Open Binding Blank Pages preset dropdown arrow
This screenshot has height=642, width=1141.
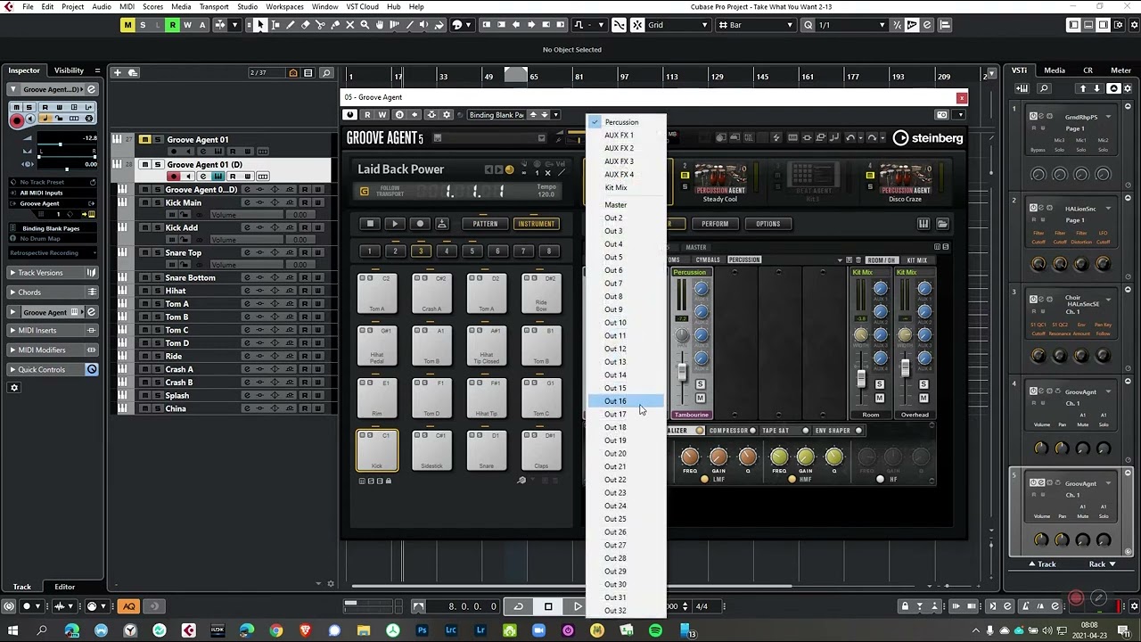coord(555,114)
